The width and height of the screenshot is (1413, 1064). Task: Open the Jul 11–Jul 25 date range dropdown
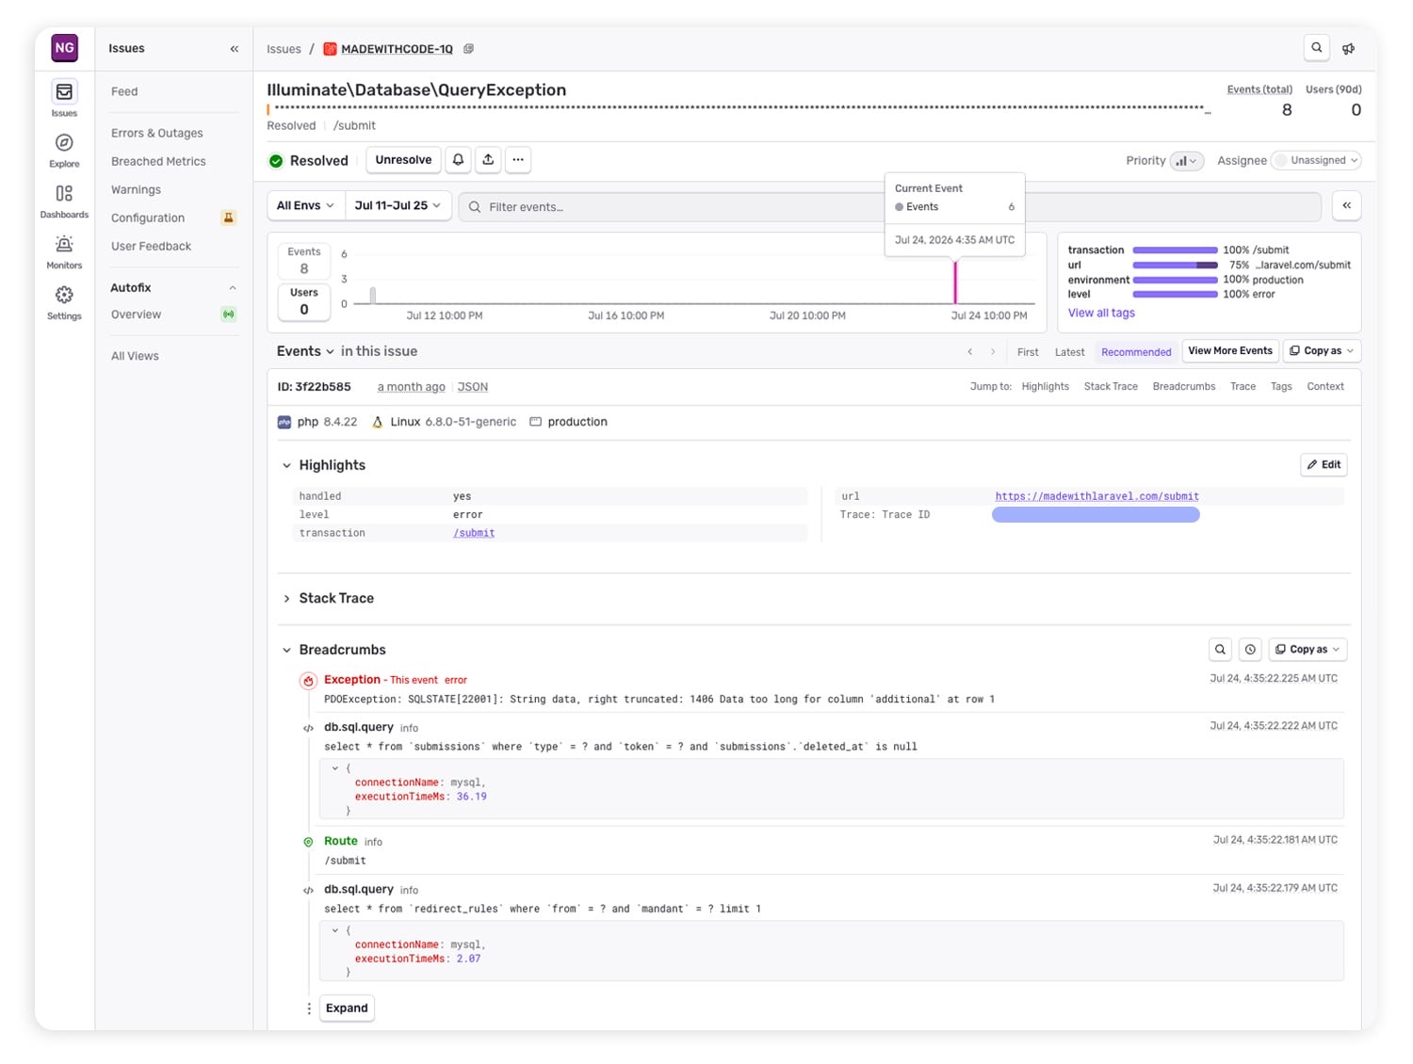(x=398, y=205)
